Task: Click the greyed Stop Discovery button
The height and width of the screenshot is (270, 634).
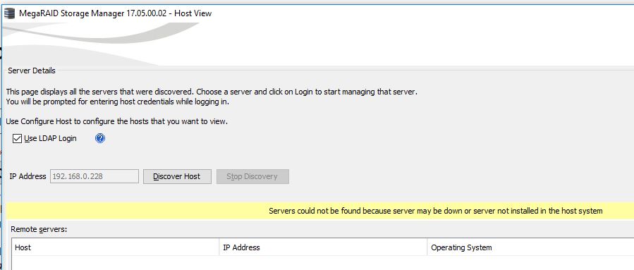Action: tap(252, 176)
